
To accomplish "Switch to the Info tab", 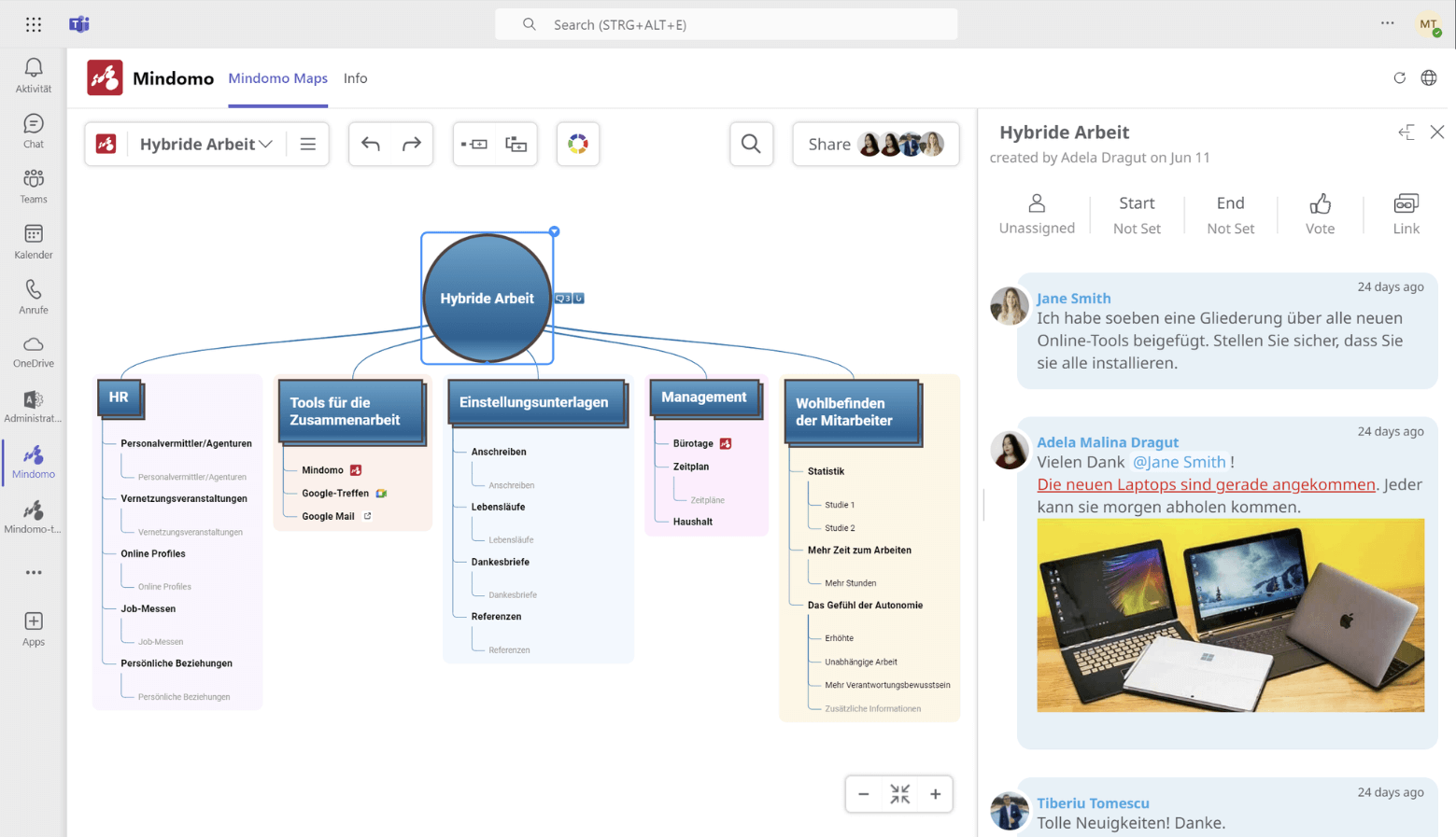I will pyautogui.click(x=355, y=78).
